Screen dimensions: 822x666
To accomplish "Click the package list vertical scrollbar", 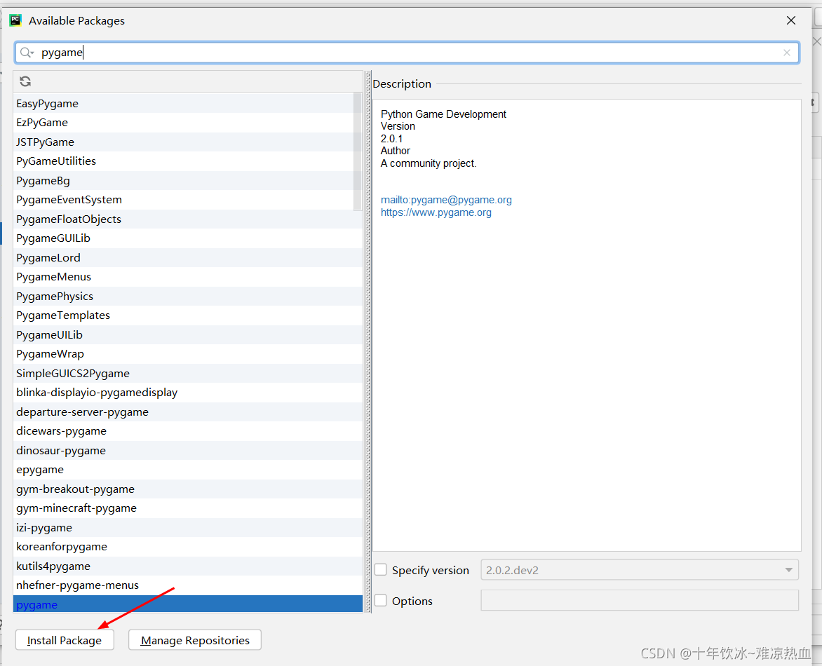I will coord(358,151).
